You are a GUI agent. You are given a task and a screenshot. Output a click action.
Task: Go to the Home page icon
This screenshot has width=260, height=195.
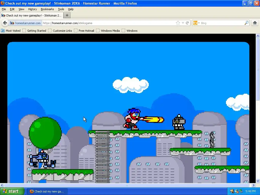tap(255, 23)
